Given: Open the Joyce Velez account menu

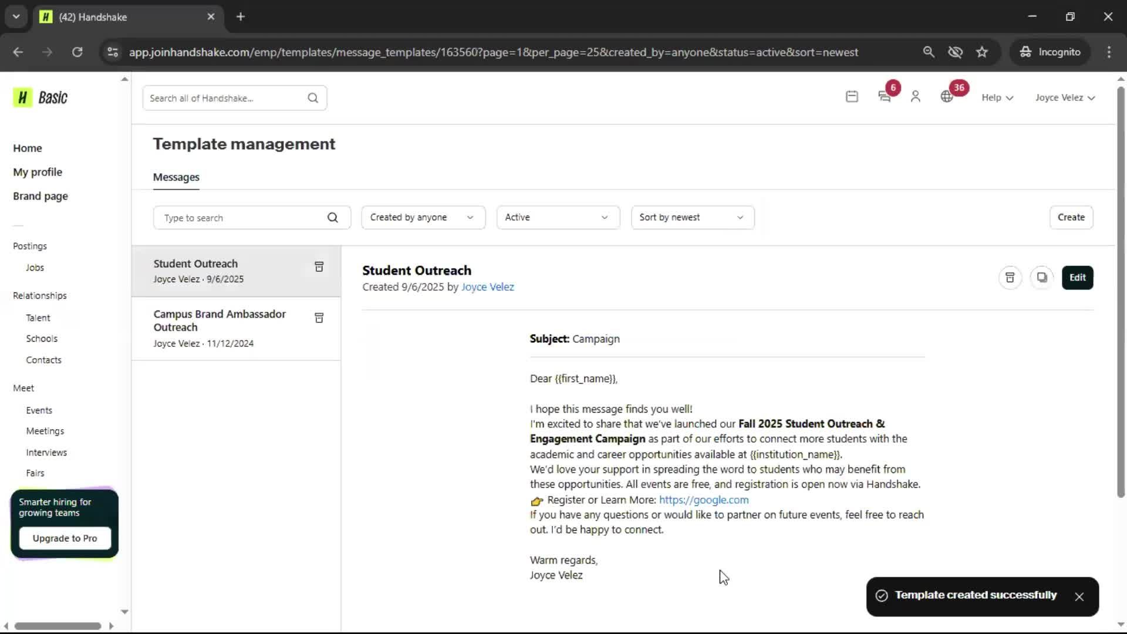Looking at the screenshot, I should pos(1065,97).
